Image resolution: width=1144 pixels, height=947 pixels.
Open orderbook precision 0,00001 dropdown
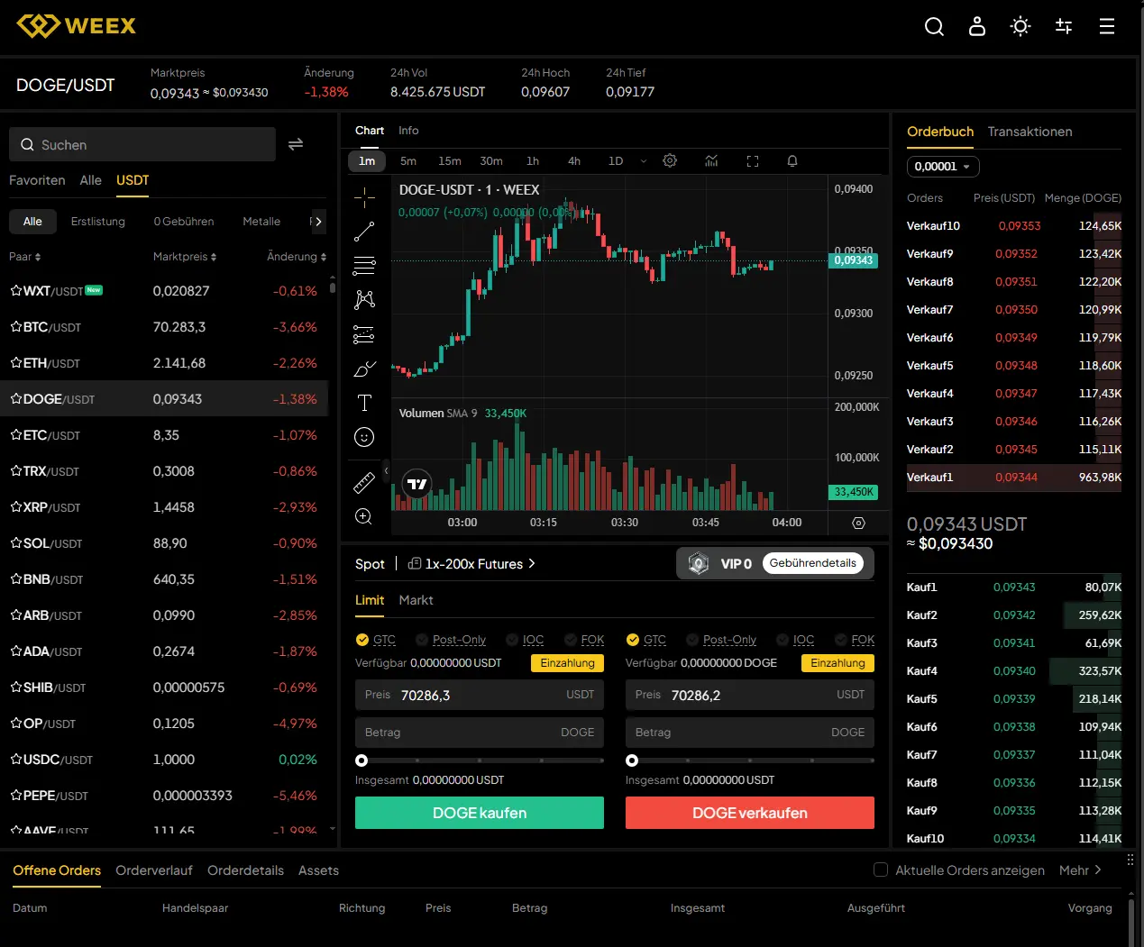(x=943, y=167)
